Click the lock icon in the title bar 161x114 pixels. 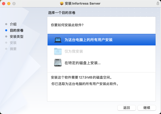pos(158,4)
